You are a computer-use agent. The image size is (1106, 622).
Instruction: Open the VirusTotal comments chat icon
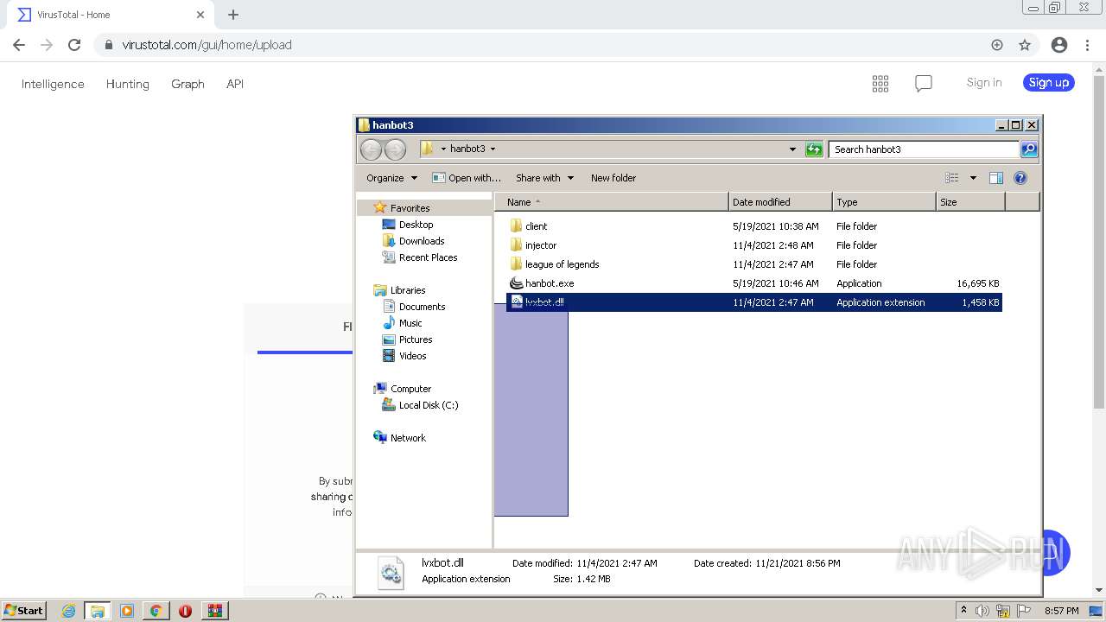[924, 83]
